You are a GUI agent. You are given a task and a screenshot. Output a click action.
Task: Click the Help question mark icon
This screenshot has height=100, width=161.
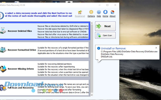pos(99,12)
